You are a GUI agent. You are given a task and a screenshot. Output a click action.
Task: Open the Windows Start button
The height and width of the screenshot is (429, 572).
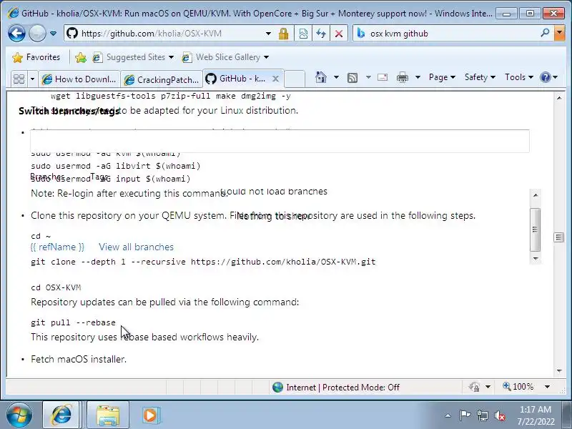pyautogui.click(x=19, y=415)
